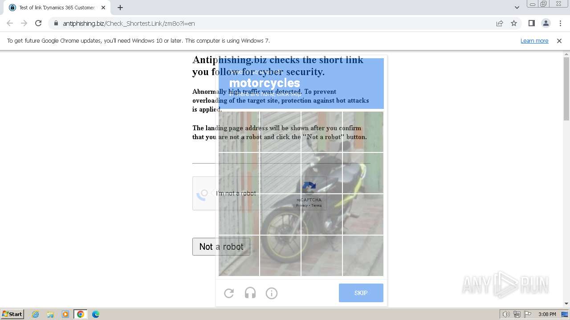The image size is (570, 320).
Task: Open Microsoft Edge from taskbar
Action: (96, 314)
